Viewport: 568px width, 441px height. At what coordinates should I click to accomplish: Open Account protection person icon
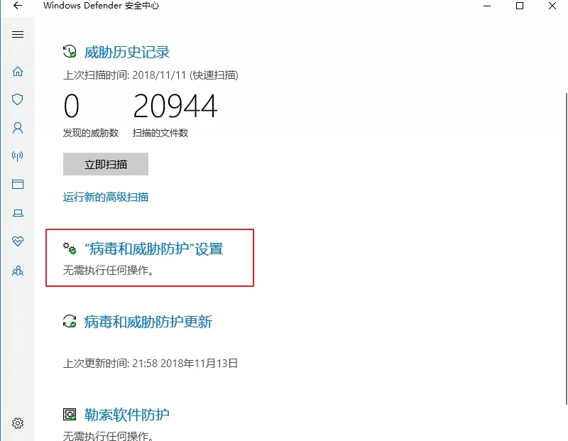click(x=18, y=128)
